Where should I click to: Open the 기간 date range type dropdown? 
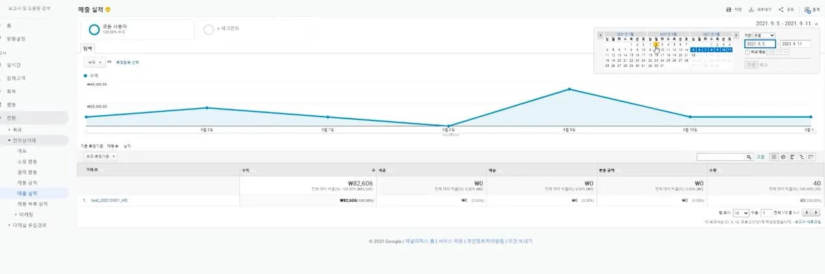coord(764,35)
